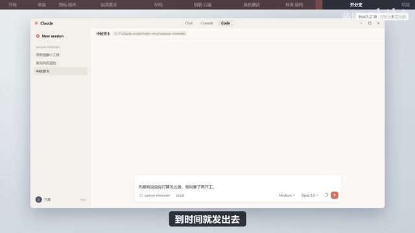Click the user avatar at sidebar bottom
Viewport: 415px width, 233px height.
(39, 199)
